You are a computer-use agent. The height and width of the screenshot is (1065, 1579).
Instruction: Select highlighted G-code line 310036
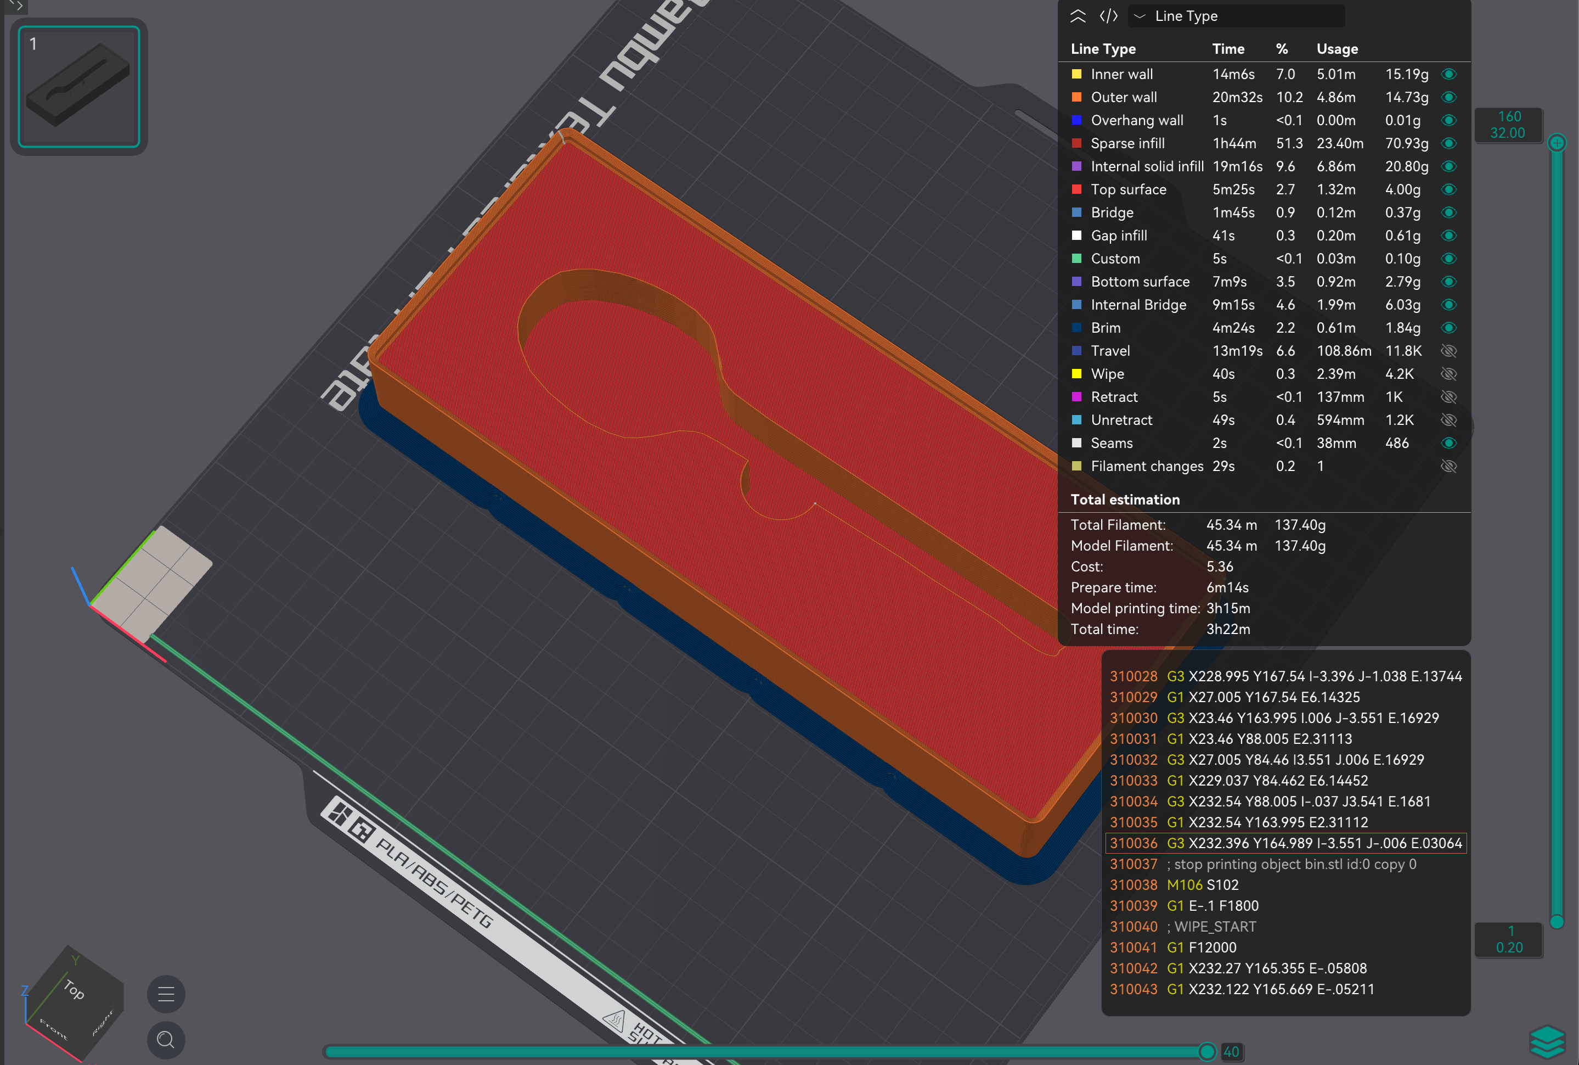(x=1285, y=844)
